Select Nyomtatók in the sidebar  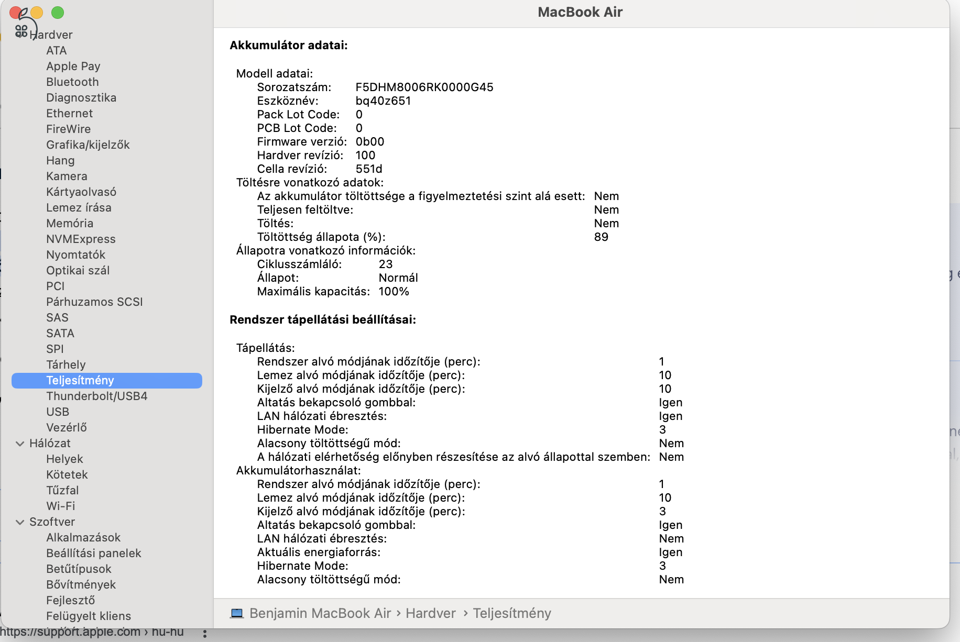point(77,254)
